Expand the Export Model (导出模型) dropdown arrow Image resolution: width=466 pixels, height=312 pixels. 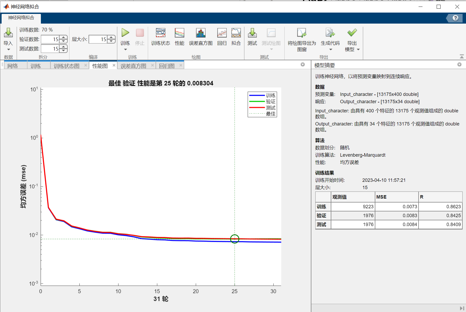click(x=358, y=50)
